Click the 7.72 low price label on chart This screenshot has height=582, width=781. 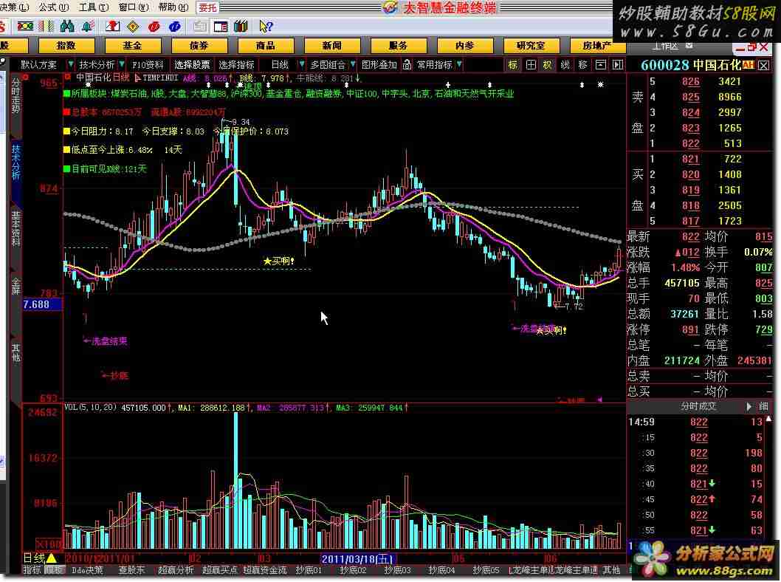(x=574, y=306)
